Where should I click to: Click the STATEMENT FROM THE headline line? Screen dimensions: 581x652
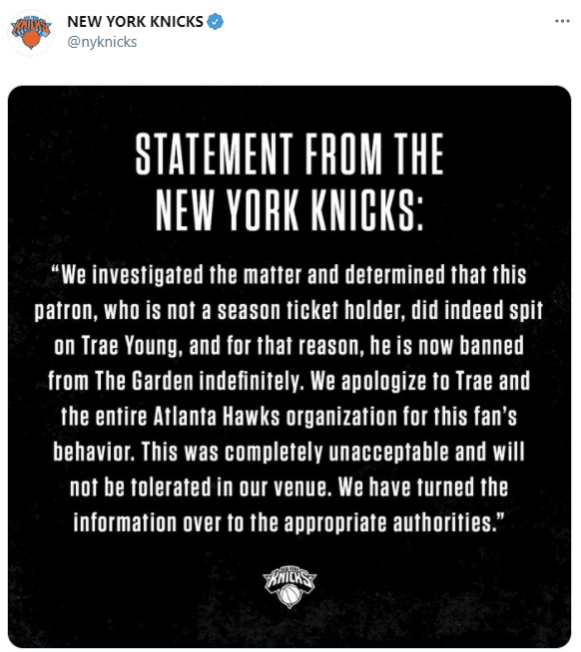(290, 155)
